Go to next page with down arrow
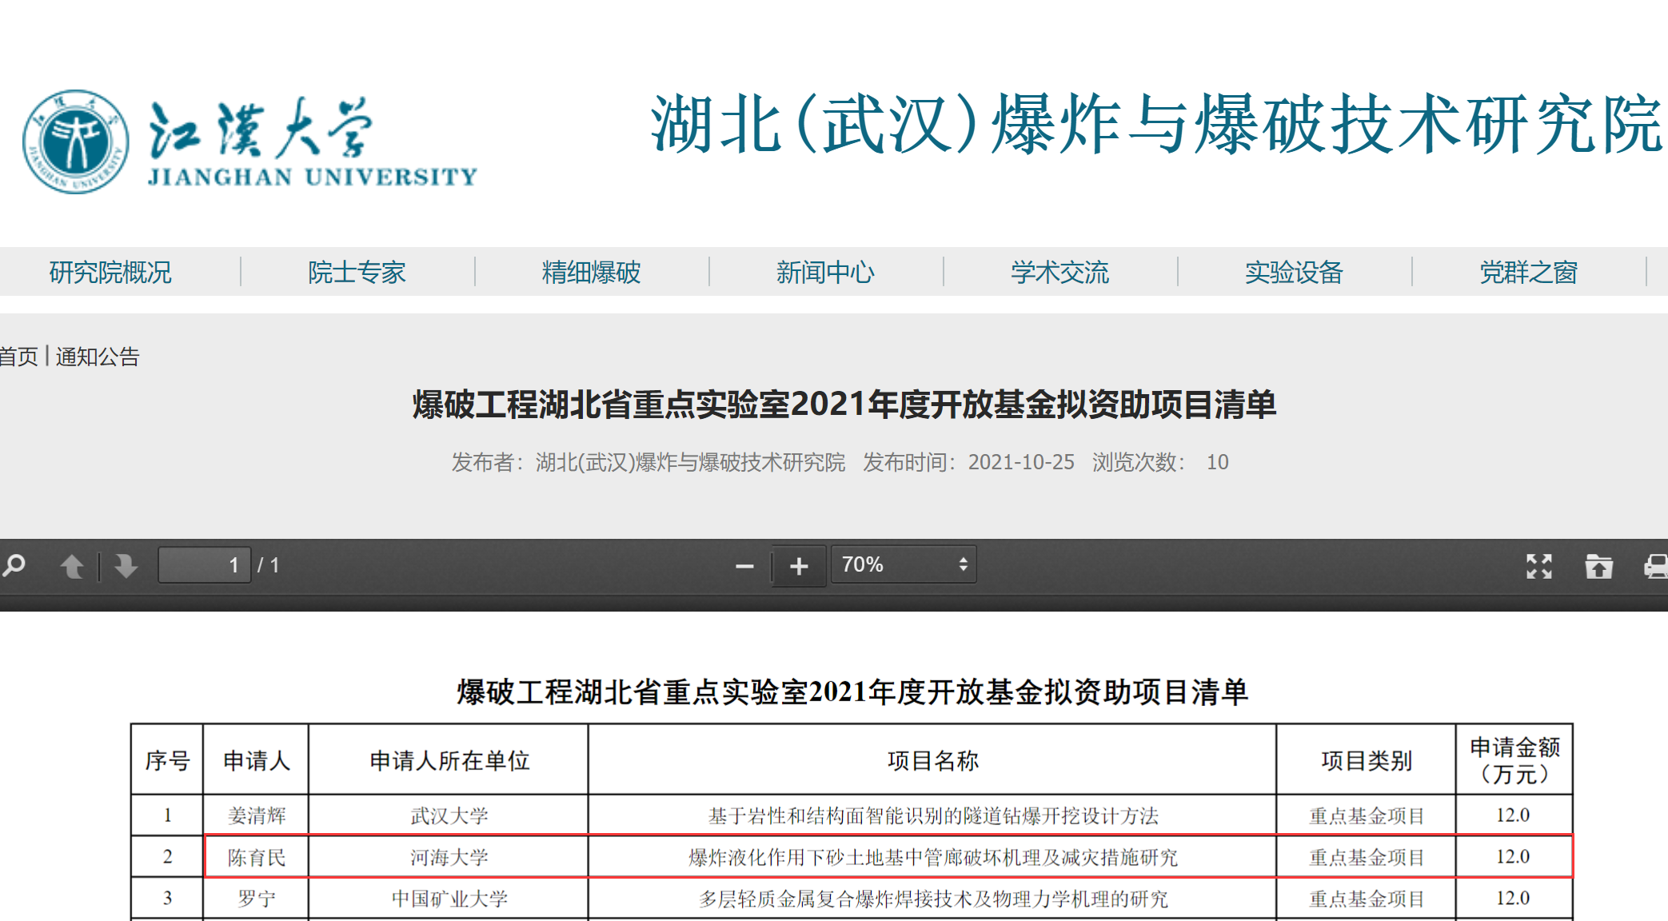The height and width of the screenshot is (921, 1668). tap(126, 566)
